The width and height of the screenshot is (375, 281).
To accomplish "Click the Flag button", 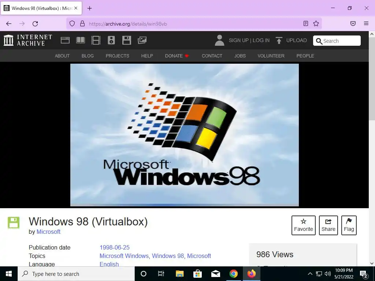I will [x=349, y=225].
